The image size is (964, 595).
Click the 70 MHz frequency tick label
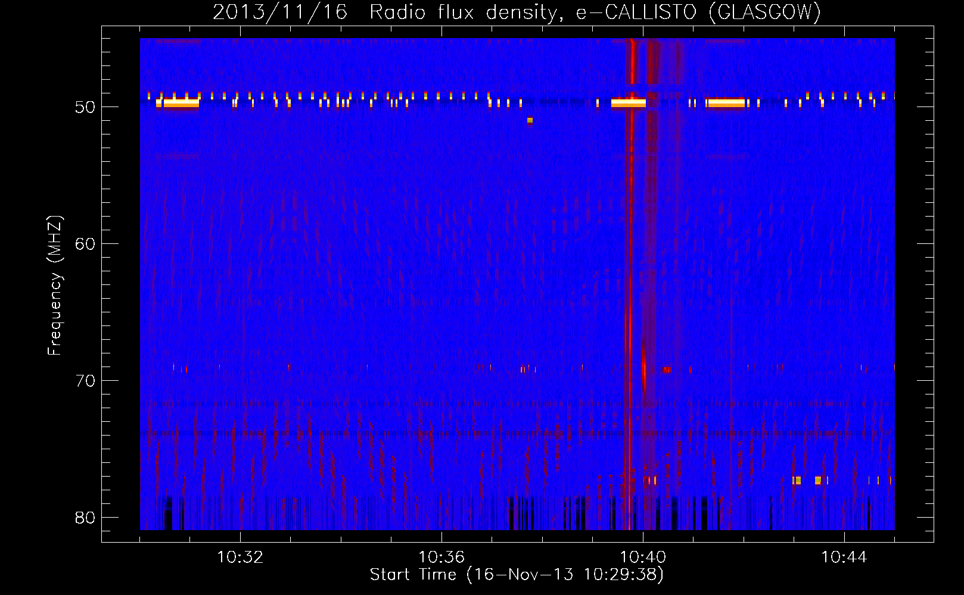85,381
